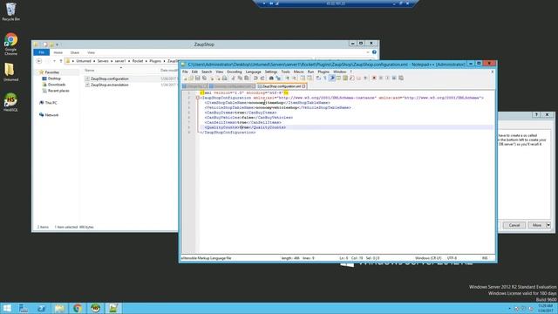This screenshot has width=558, height=314.
Task: Open File tab in ZaupShop Explorer window
Action: click(x=41, y=52)
